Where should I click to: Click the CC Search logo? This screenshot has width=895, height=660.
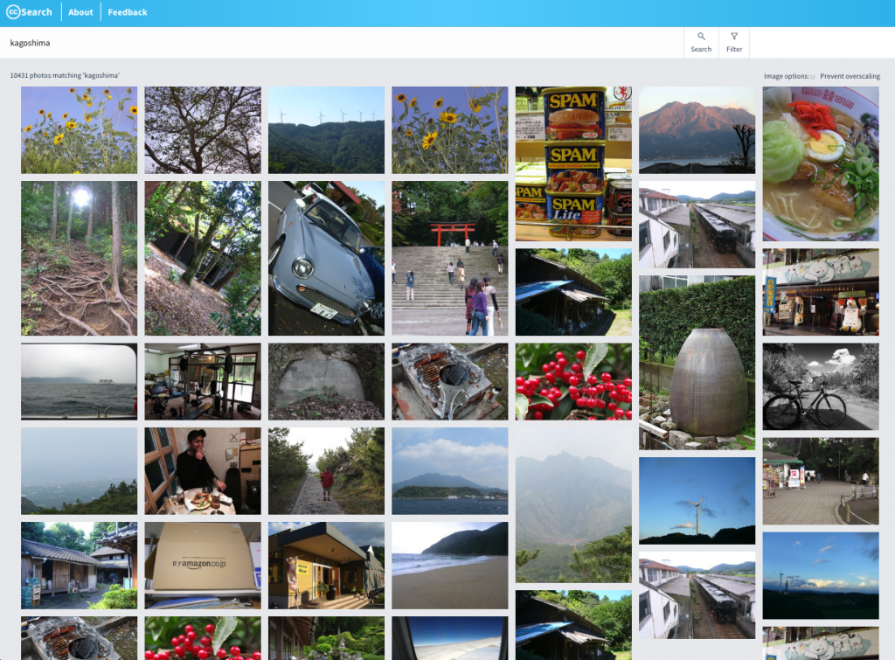pyautogui.click(x=30, y=12)
